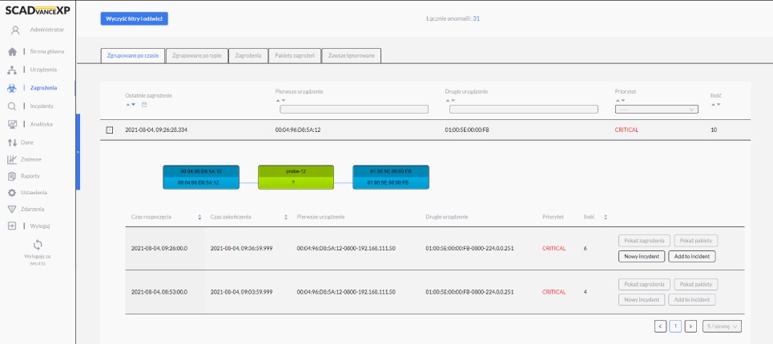Click the Zdarzenia funnel icon
This screenshot has width=773, height=344.
[13, 209]
